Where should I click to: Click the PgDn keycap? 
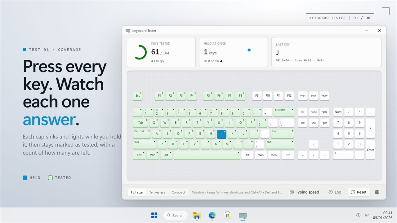pos(324,123)
